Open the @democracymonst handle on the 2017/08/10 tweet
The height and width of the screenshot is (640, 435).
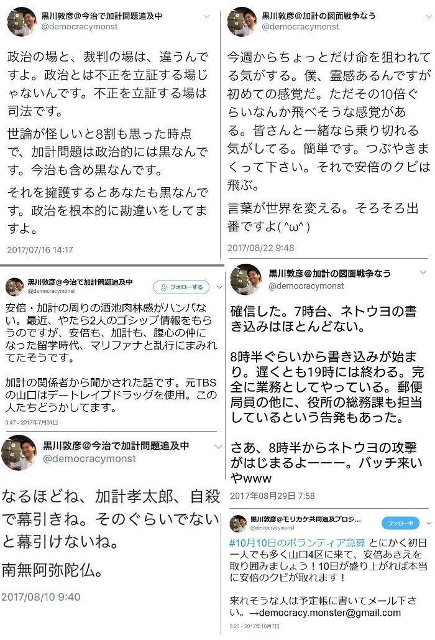(x=89, y=459)
